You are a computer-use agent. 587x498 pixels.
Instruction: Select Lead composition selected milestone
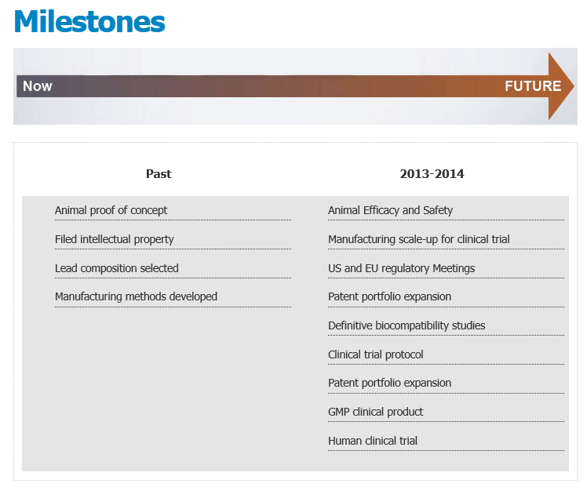pos(117,268)
